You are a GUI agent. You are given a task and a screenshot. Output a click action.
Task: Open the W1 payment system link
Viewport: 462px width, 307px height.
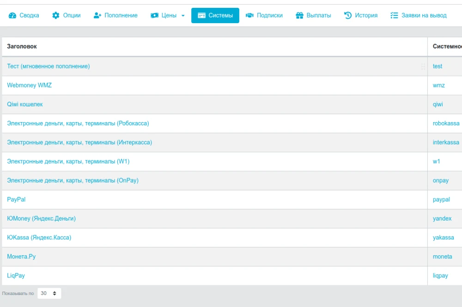(x=68, y=161)
